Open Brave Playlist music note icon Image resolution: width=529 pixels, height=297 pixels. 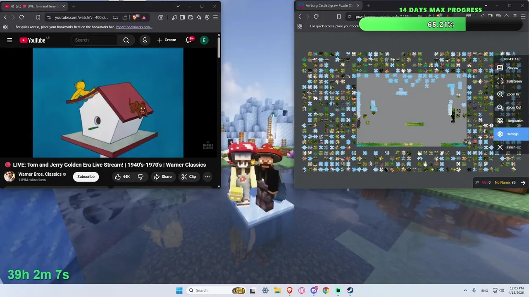point(174,17)
